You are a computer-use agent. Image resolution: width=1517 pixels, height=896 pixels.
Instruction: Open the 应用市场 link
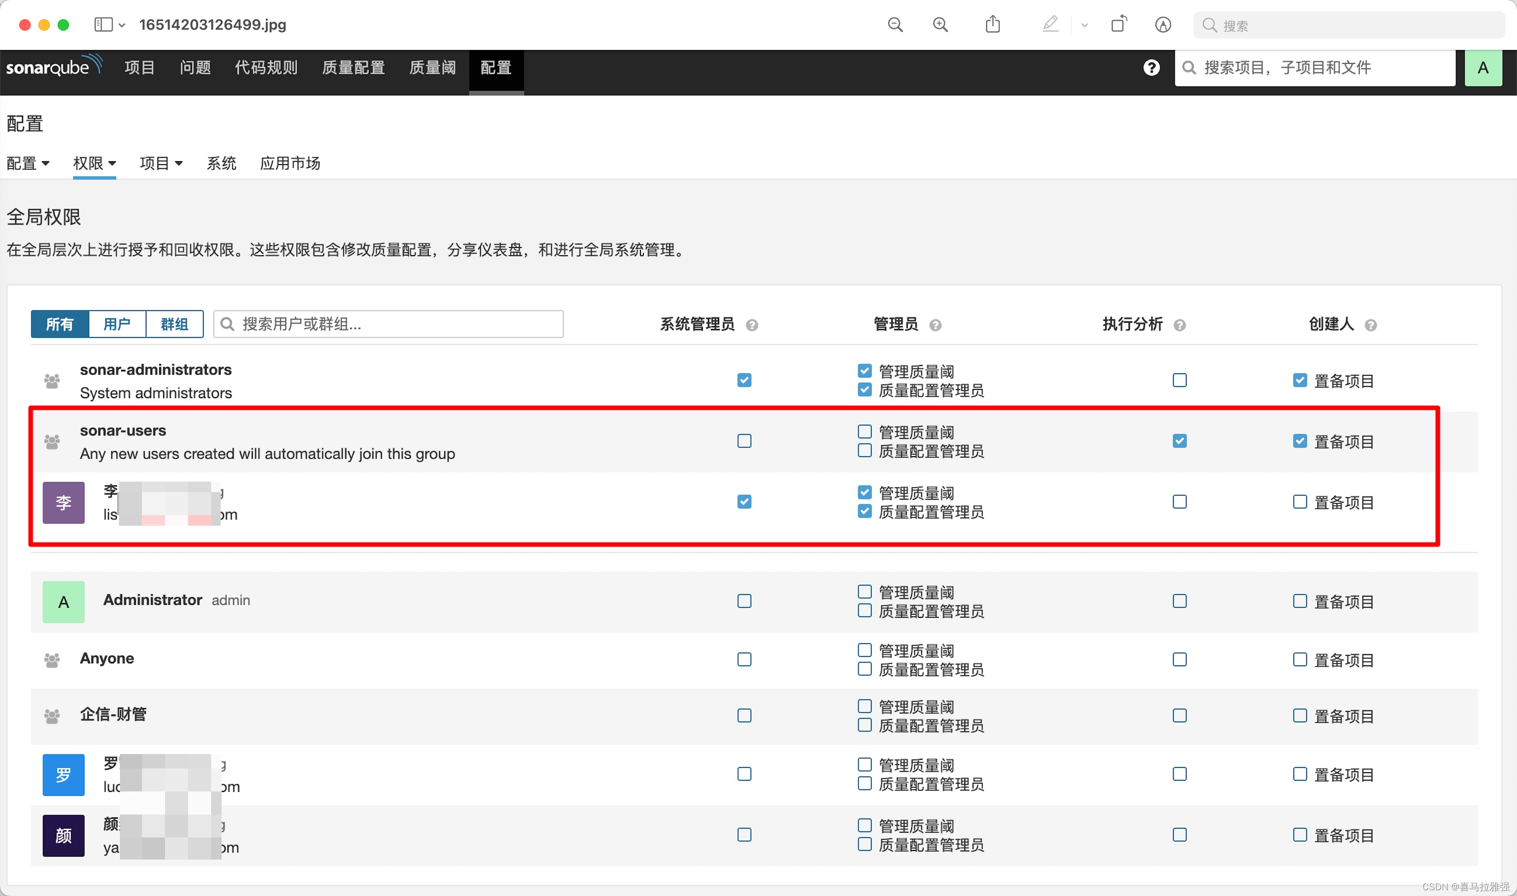[x=290, y=164]
